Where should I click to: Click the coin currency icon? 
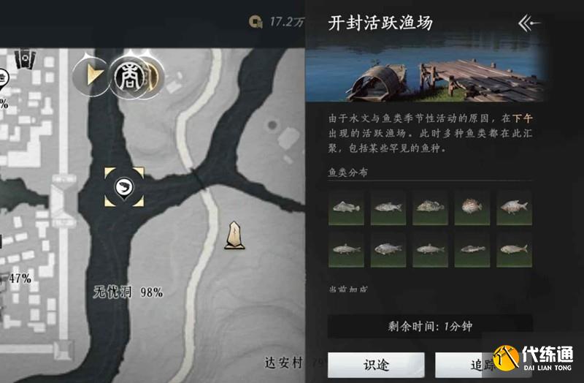coord(255,22)
